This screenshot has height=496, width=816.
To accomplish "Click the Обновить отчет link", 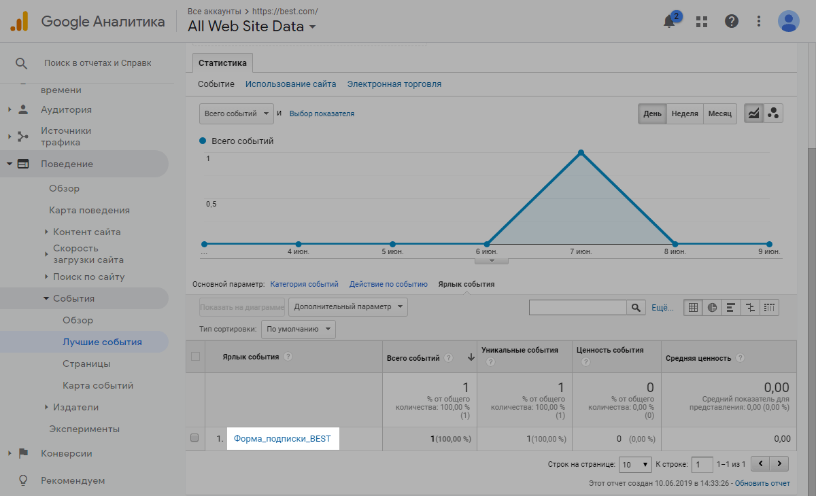I will tap(762, 483).
